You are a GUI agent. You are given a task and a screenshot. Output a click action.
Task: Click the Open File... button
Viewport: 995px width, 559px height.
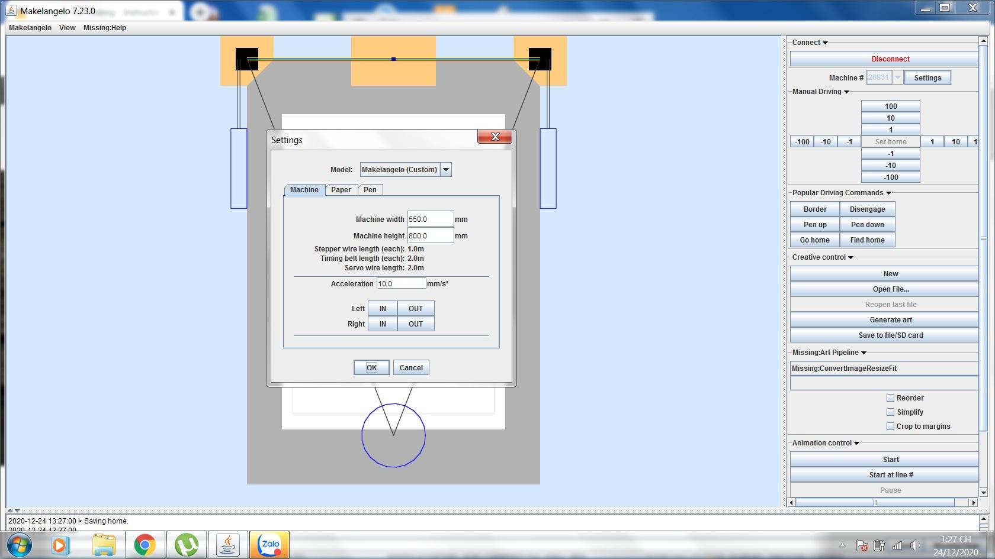(x=884, y=289)
